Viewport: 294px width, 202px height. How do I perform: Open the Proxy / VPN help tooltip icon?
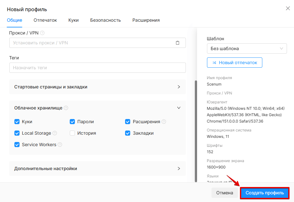[x=42, y=33]
